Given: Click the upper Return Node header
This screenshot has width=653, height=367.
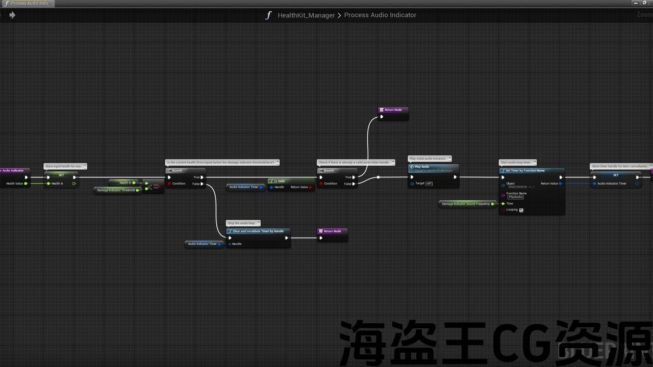Looking at the screenshot, I should coord(393,110).
